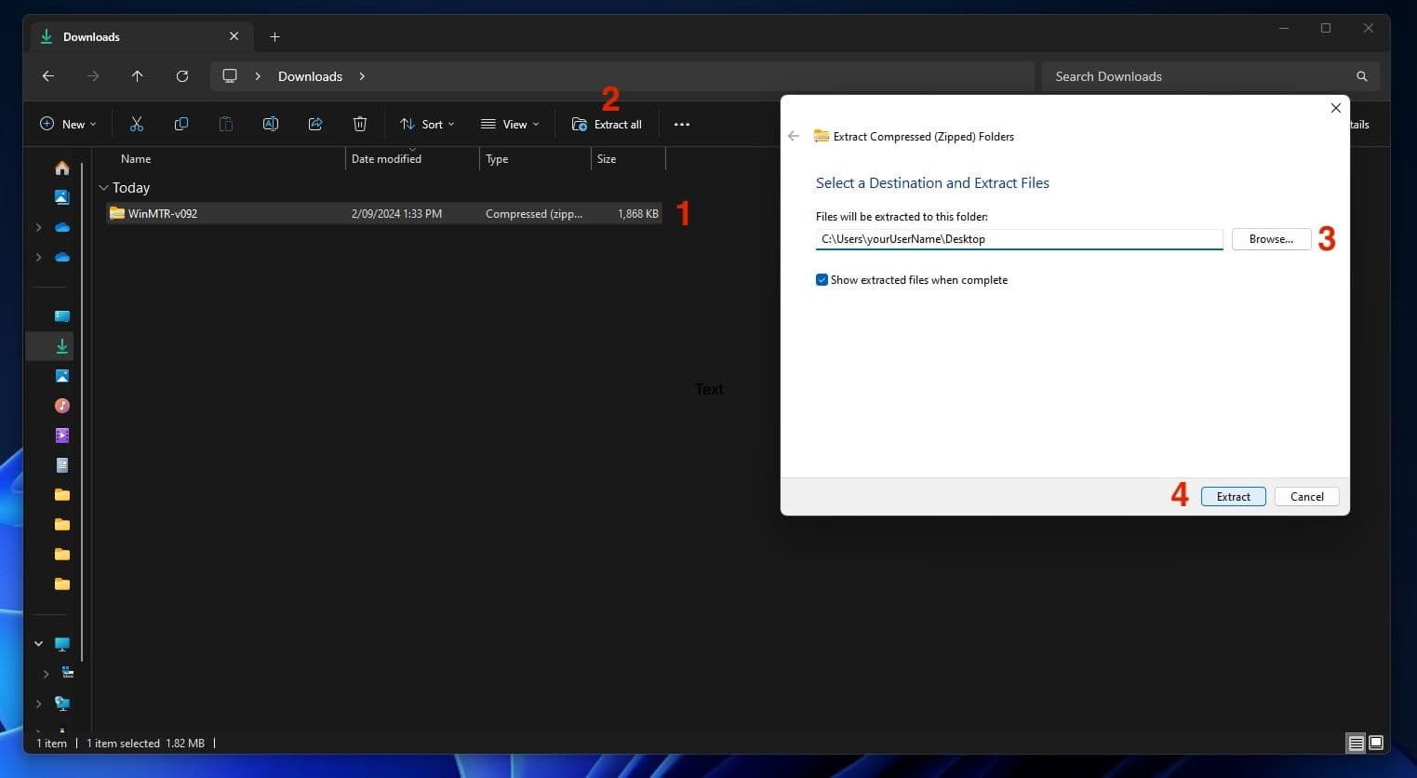This screenshot has width=1417, height=778.
Task: Close the Downloads tab
Action: [x=234, y=36]
